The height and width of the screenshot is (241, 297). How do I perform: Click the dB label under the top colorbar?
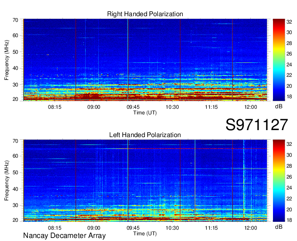pyautogui.click(x=279, y=107)
